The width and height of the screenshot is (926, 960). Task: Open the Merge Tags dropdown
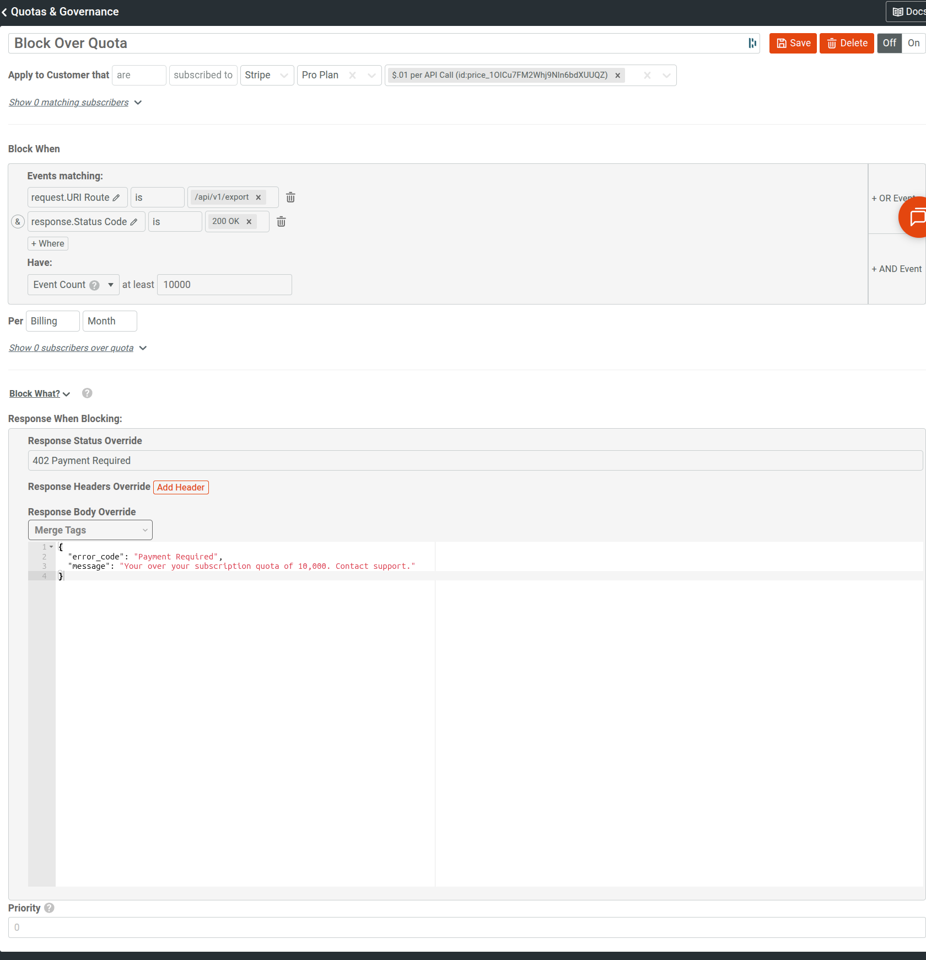pyautogui.click(x=90, y=530)
